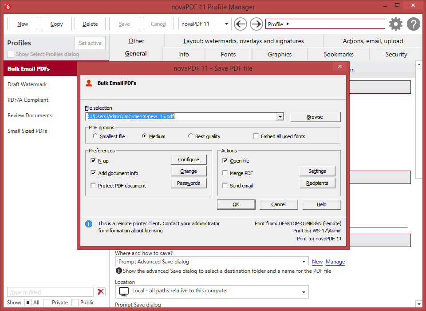Image resolution: width=426 pixels, height=311 pixels.
Task: Click the Recipients button
Action: (317, 183)
